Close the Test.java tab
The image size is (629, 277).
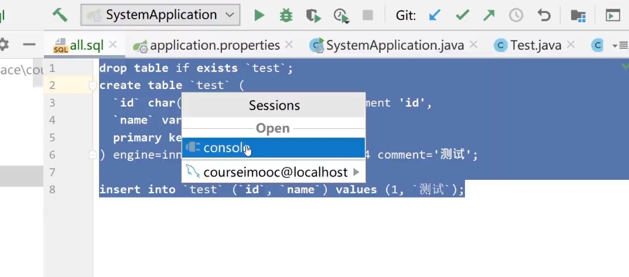[x=571, y=45]
